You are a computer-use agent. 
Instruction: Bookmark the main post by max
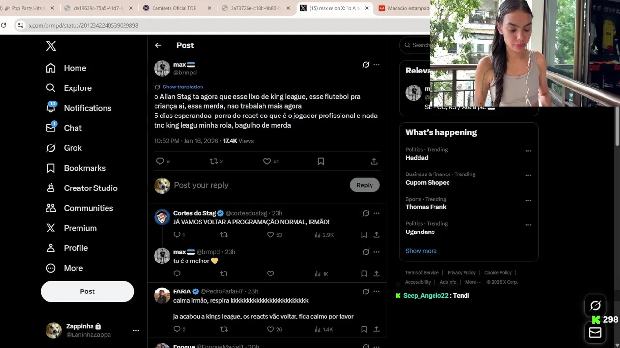(321, 161)
